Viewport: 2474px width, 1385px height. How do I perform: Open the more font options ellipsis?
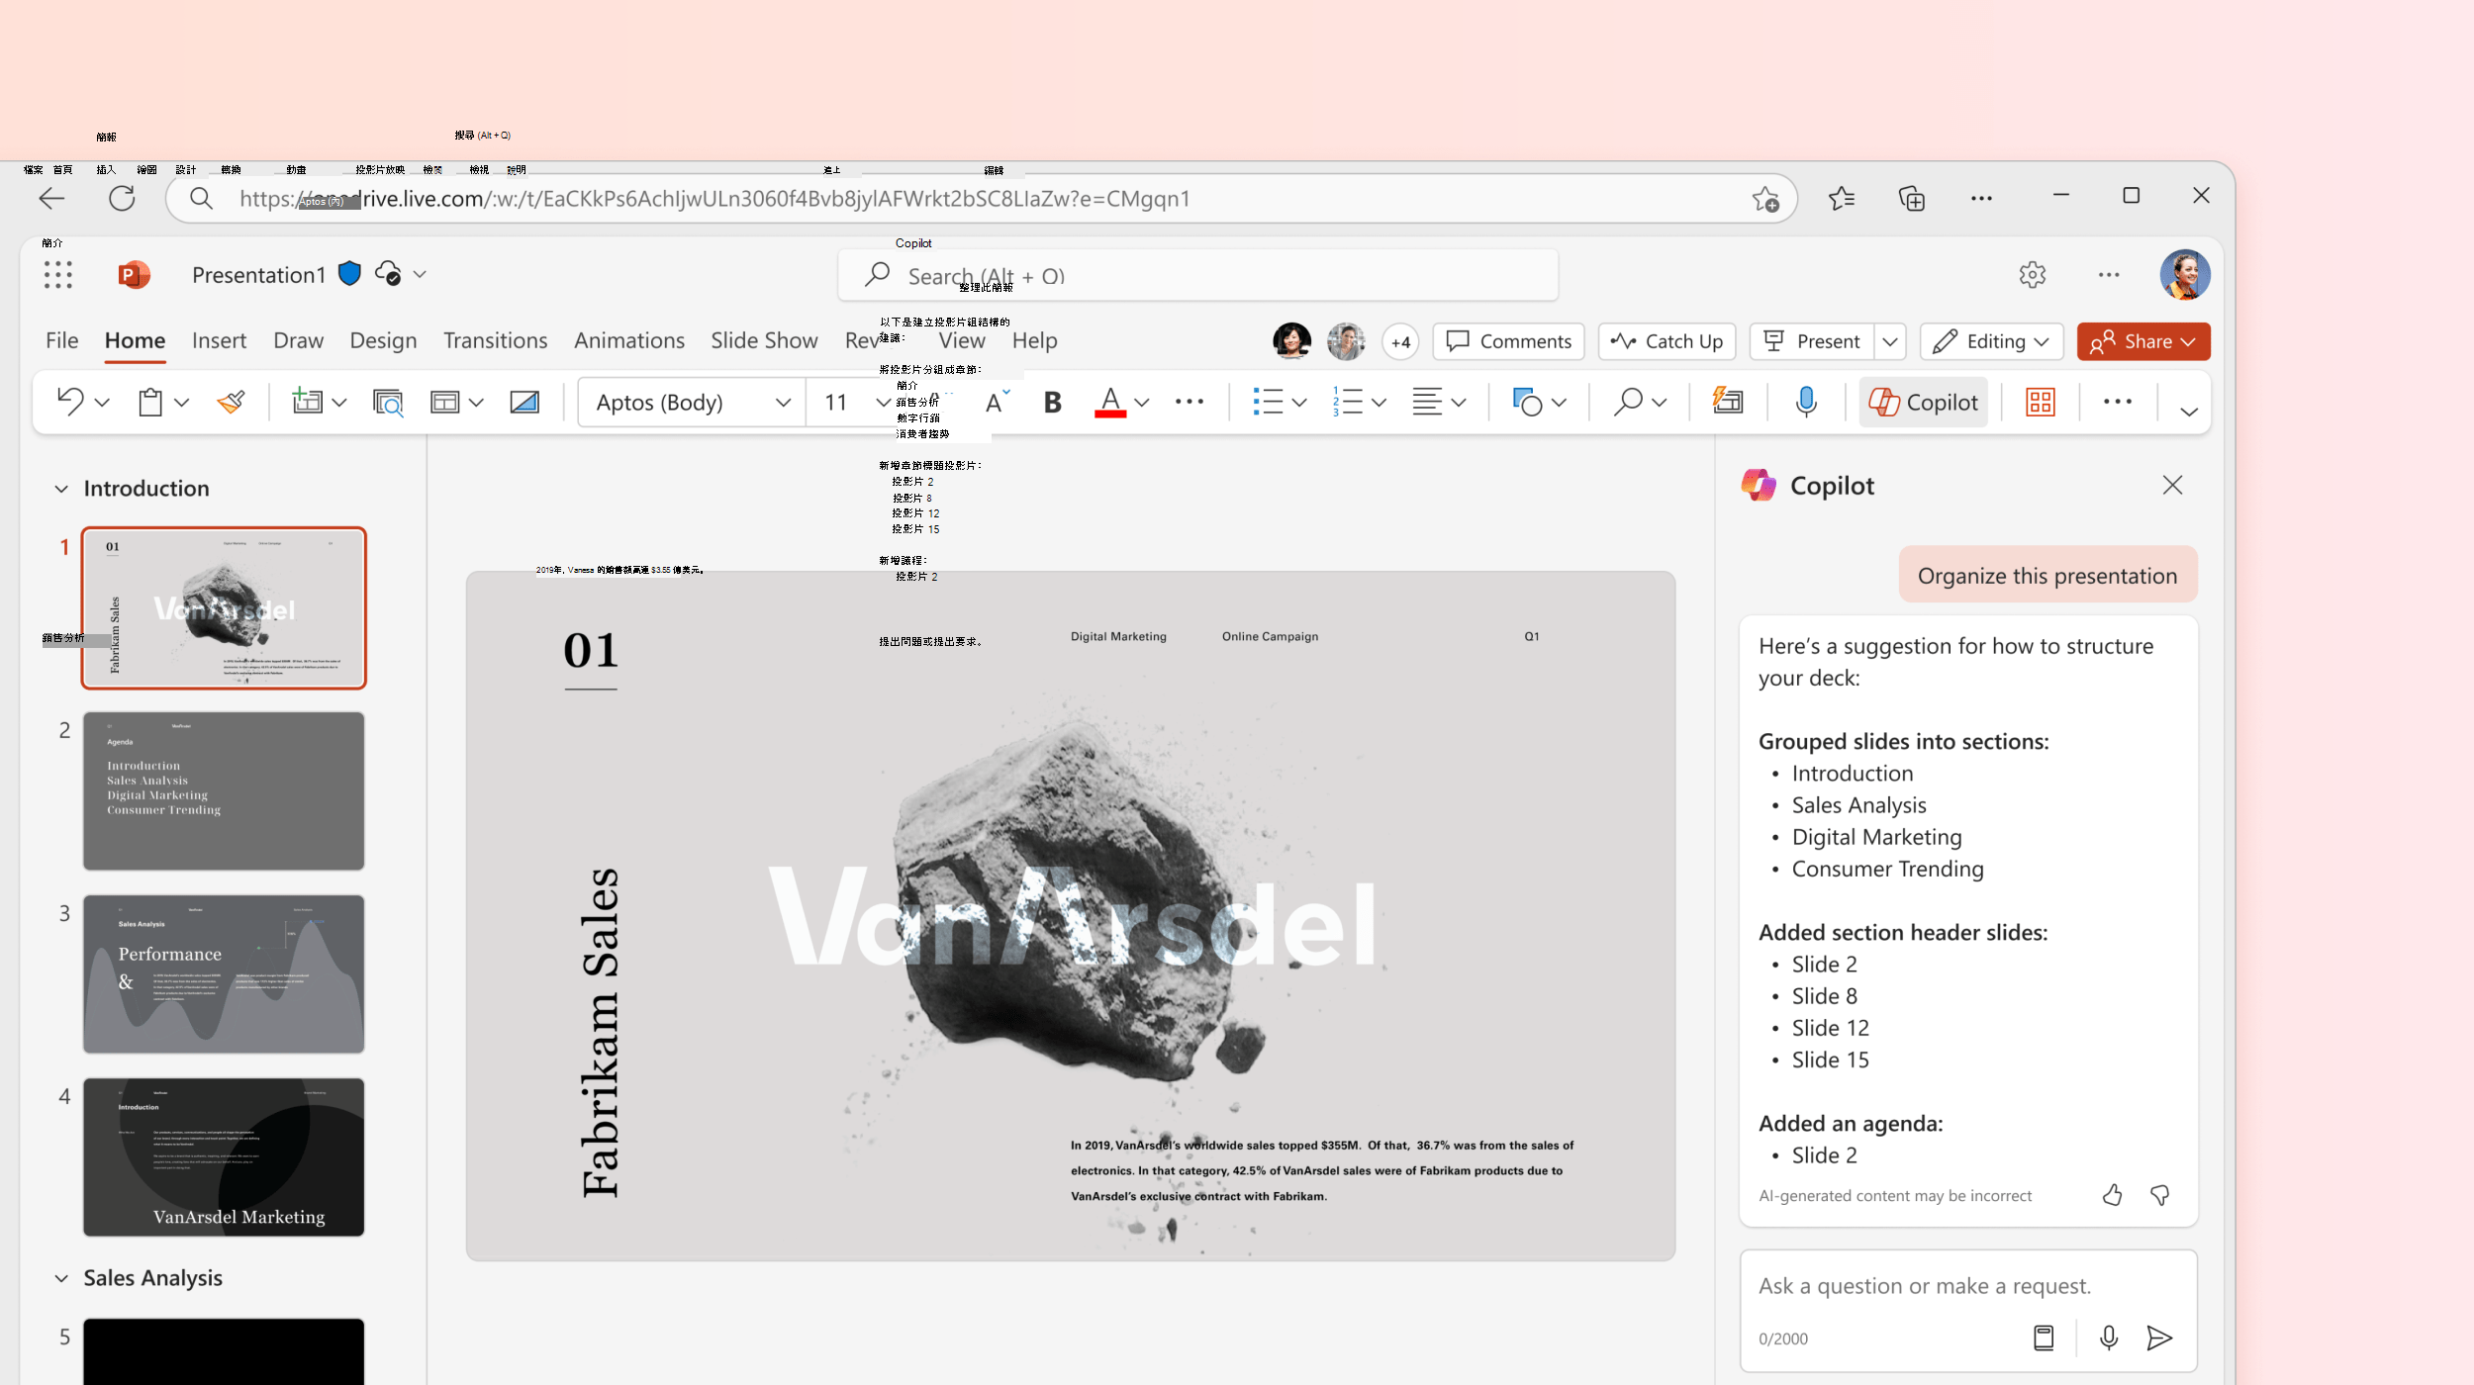pyautogui.click(x=1189, y=402)
